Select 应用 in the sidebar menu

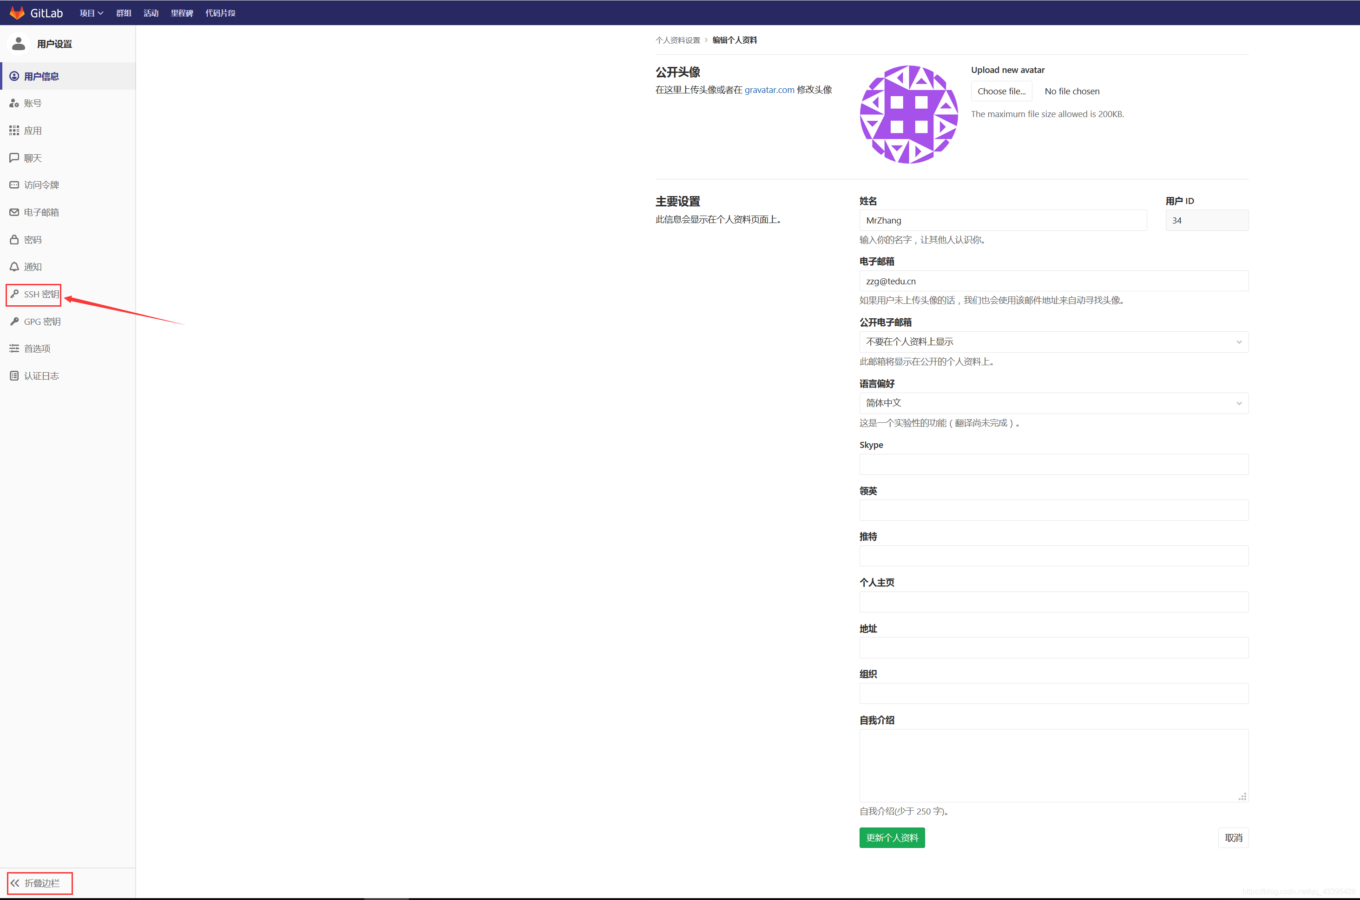(68, 131)
